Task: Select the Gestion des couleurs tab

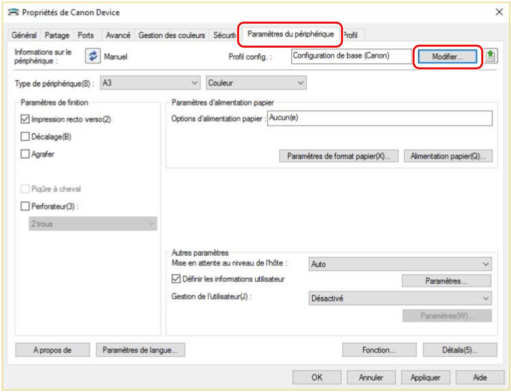Action: pos(172,36)
